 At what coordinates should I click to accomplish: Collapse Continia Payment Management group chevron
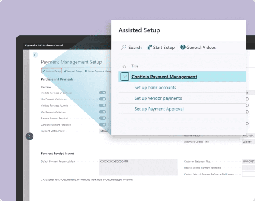[x=125, y=77]
